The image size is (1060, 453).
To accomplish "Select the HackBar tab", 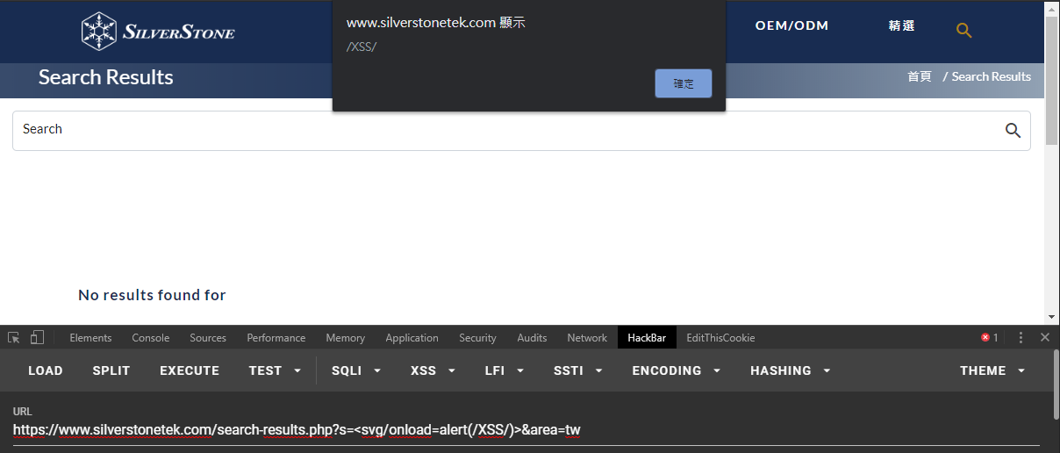I will (x=647, y=337).
